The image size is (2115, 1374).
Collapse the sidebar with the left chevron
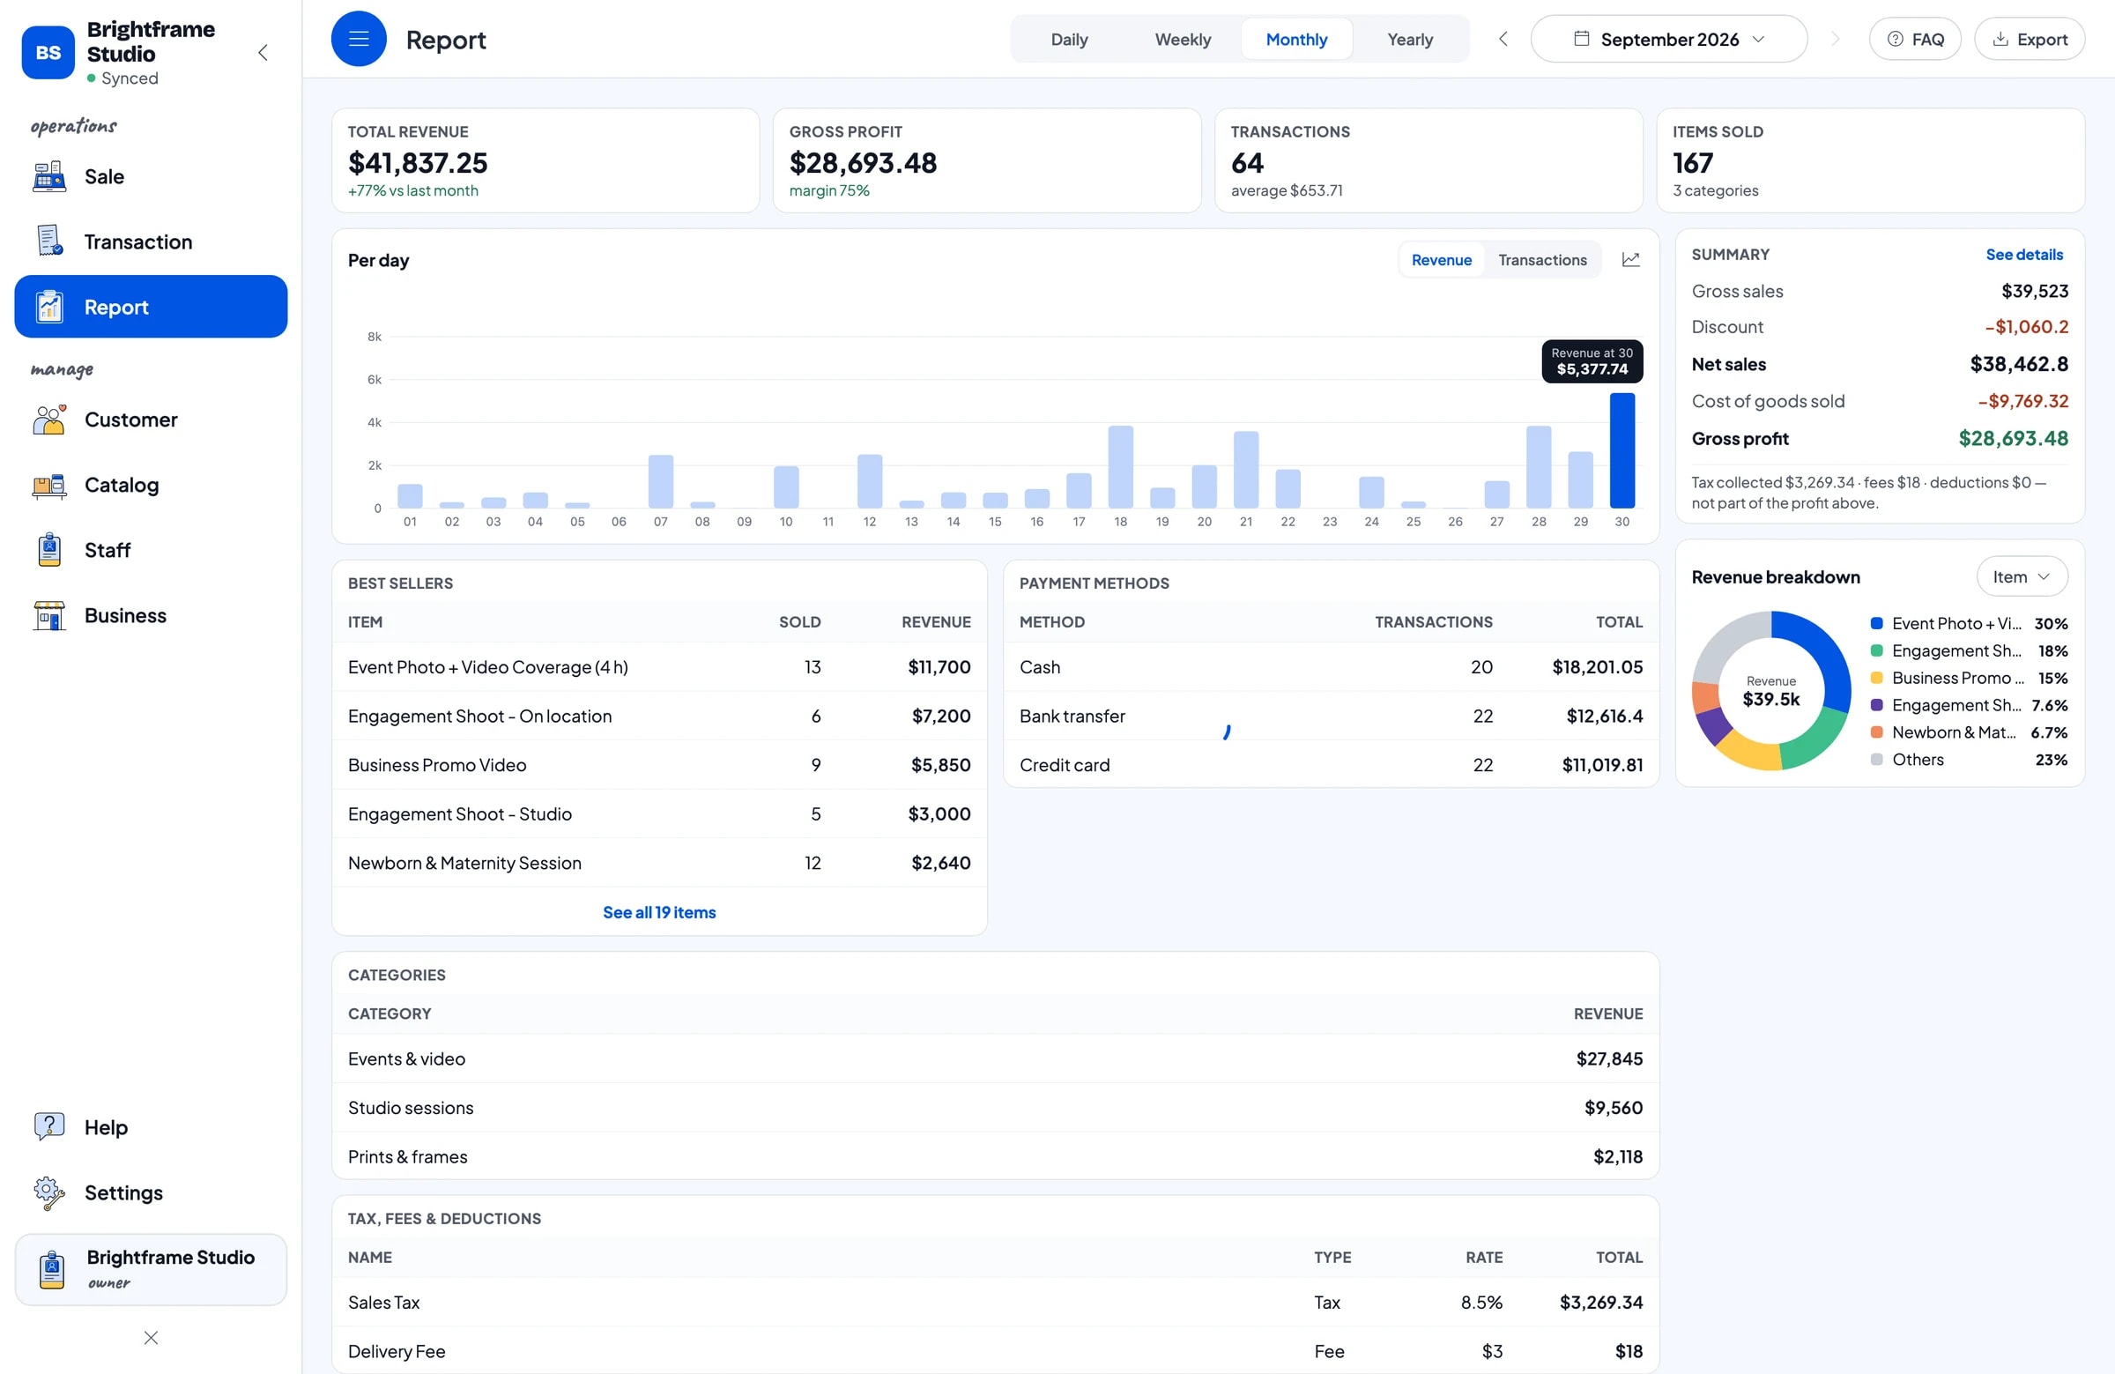(x=263, y=52)
